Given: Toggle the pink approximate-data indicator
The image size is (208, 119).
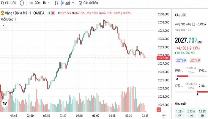Looking at the screenshot, I should click(x=53, y=13).
